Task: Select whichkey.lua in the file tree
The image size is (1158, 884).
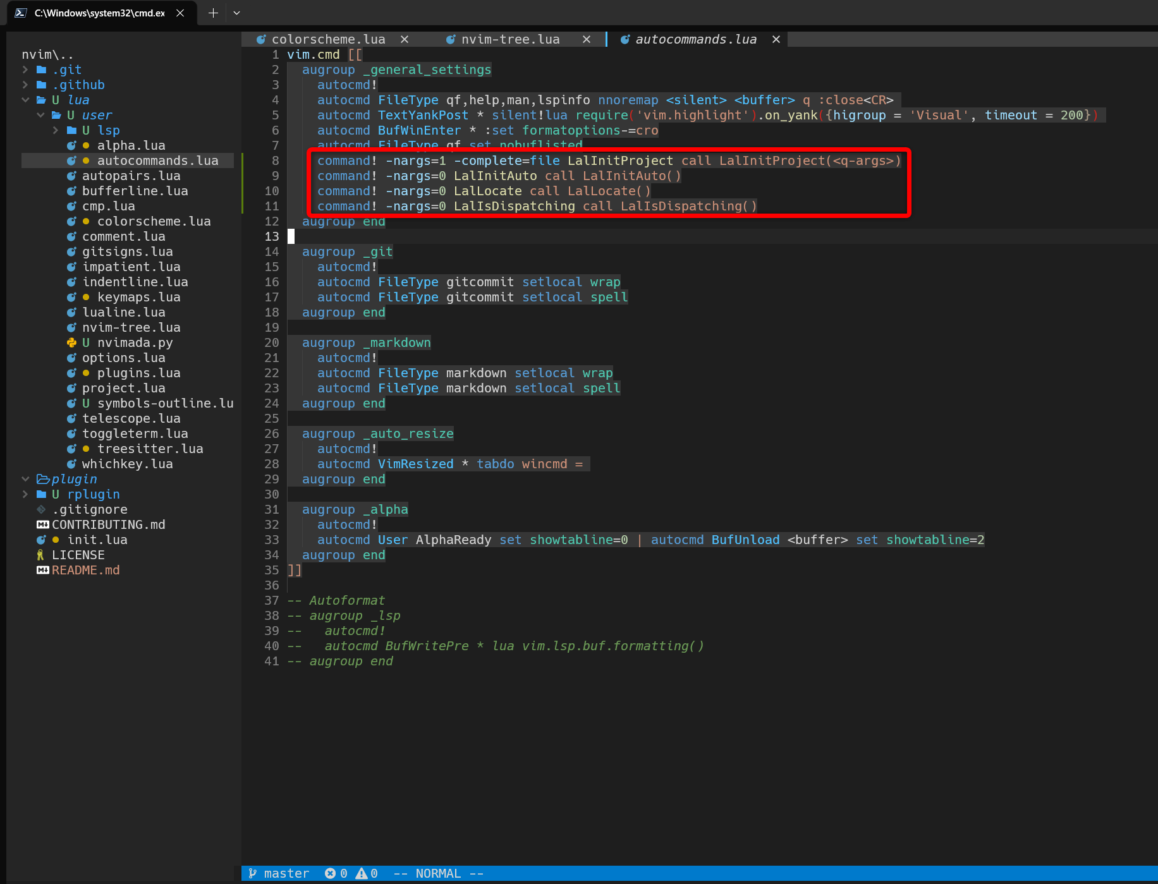Action: click(127, 464)
